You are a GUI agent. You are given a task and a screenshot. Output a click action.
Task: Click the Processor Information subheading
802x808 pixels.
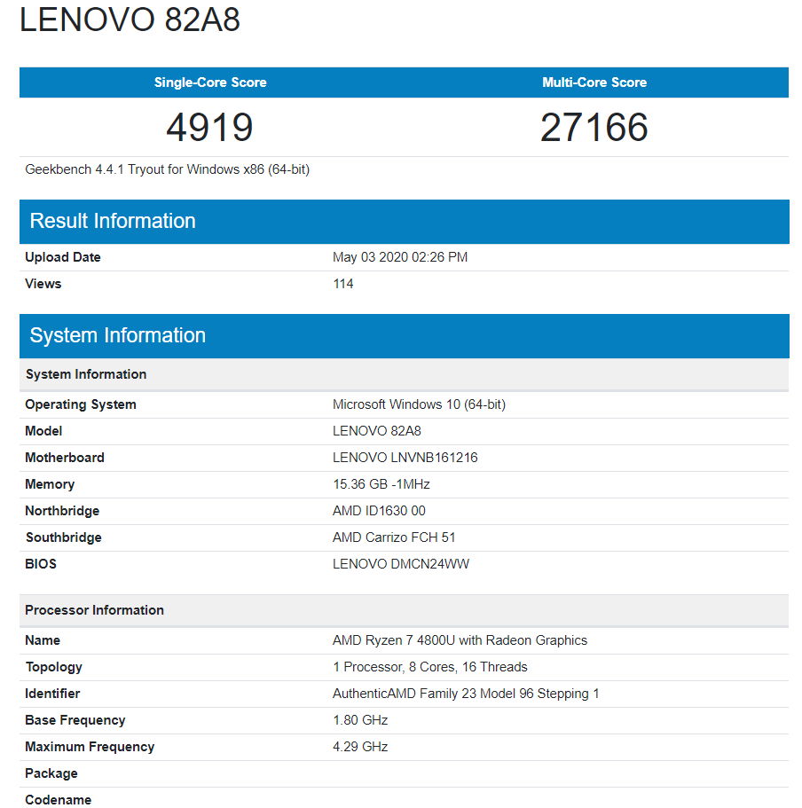404,610
